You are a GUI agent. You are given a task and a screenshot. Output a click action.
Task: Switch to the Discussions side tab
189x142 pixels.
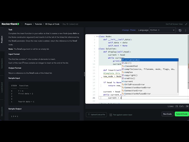pyautogui.click(x=2, y=111)
